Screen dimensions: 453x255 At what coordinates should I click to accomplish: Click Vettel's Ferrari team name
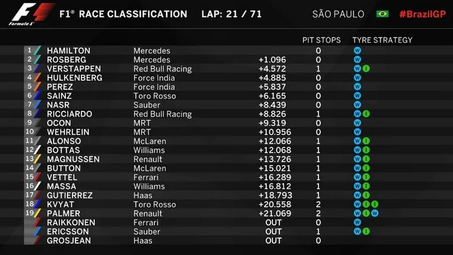(x=146, y=177)
